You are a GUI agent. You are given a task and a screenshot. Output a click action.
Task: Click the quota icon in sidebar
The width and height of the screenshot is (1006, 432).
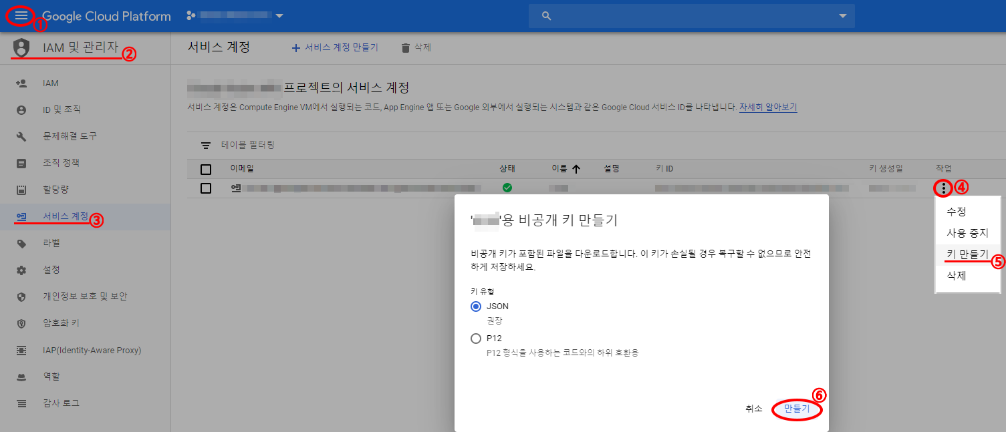[21, 190]
